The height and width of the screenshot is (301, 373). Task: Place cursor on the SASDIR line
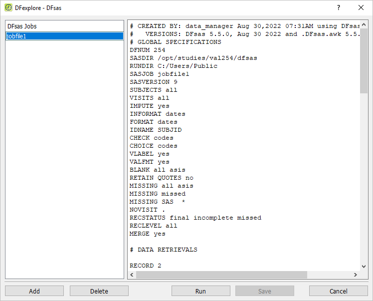tap(193, 58)
